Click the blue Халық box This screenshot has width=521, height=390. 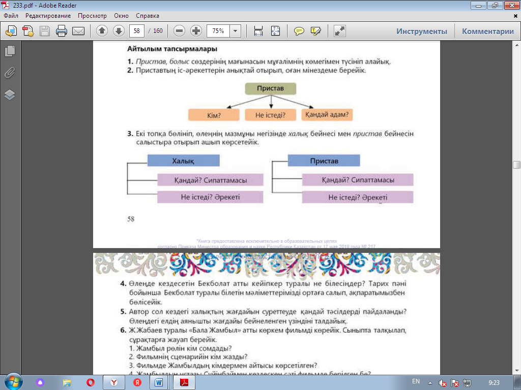click(183, 161)
